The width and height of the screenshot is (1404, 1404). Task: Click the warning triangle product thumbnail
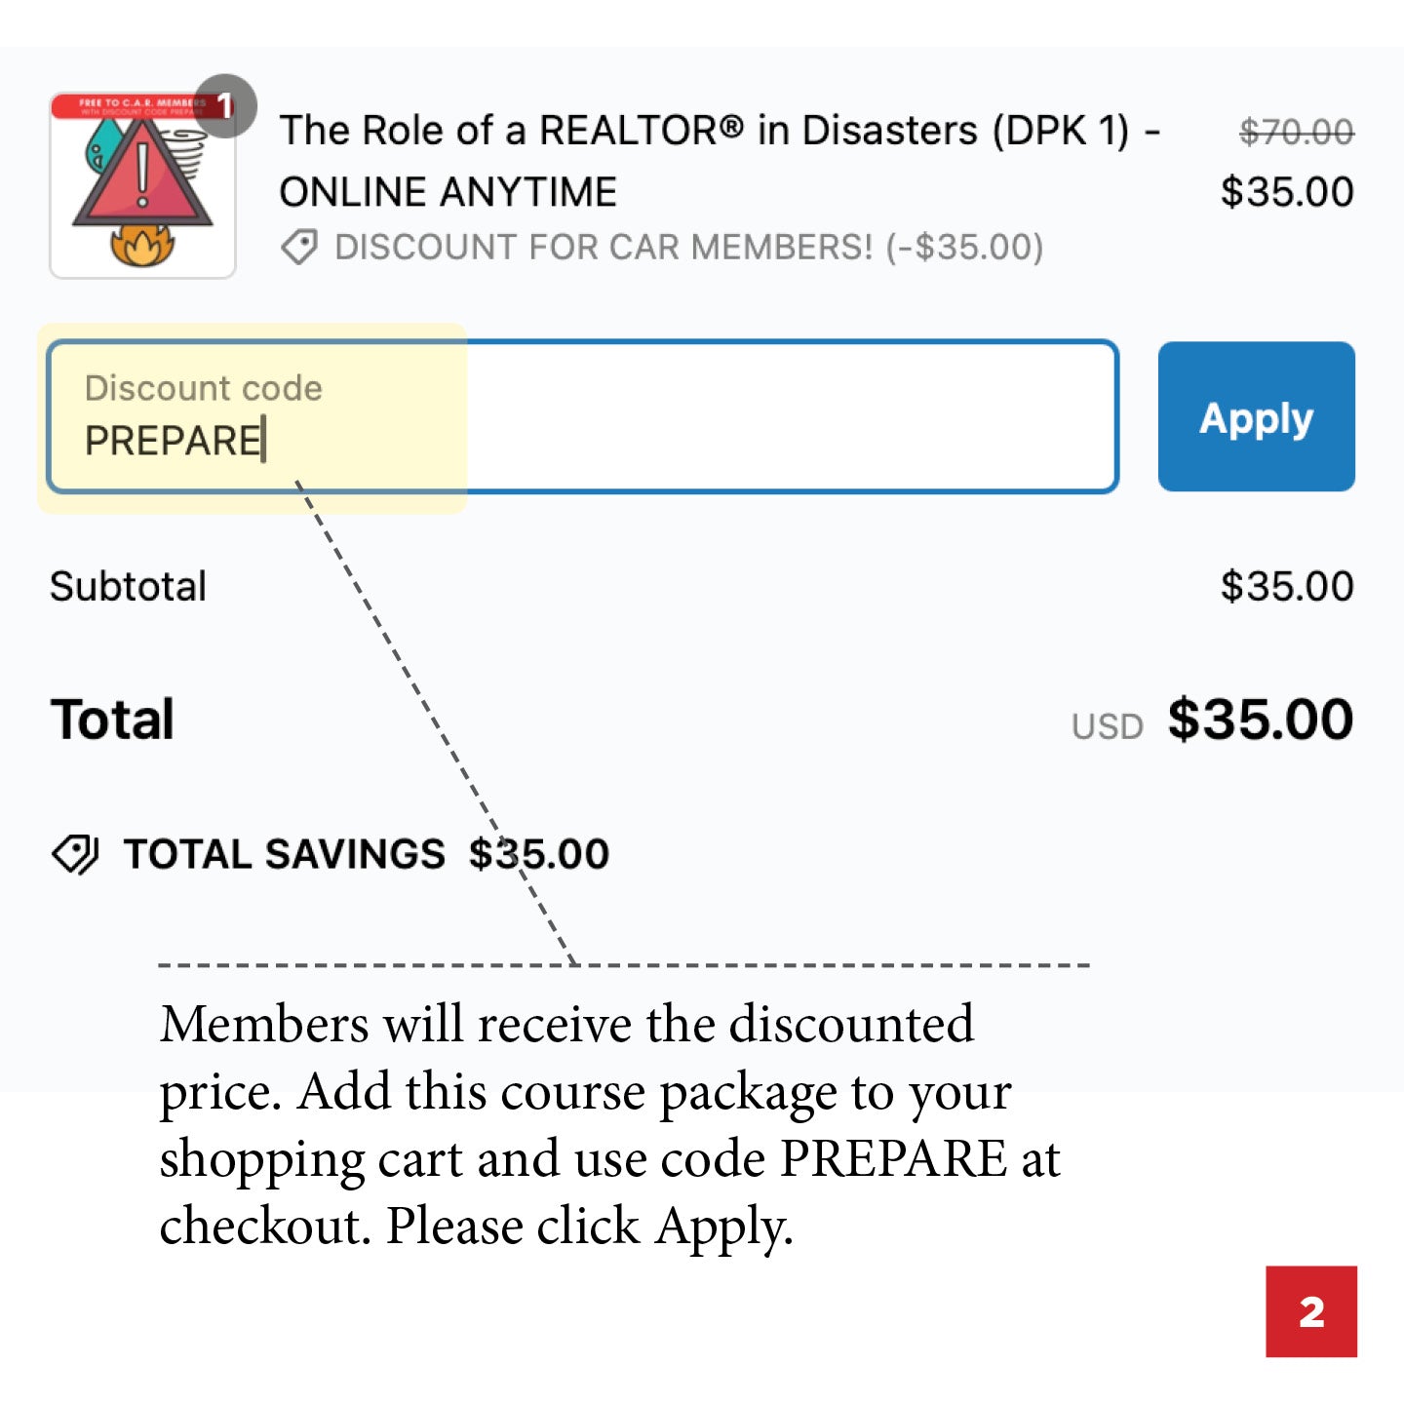[x=143, y=187]
